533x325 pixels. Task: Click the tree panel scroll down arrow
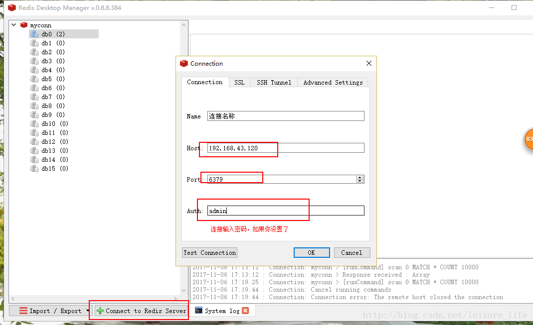(x=184, y=290)
